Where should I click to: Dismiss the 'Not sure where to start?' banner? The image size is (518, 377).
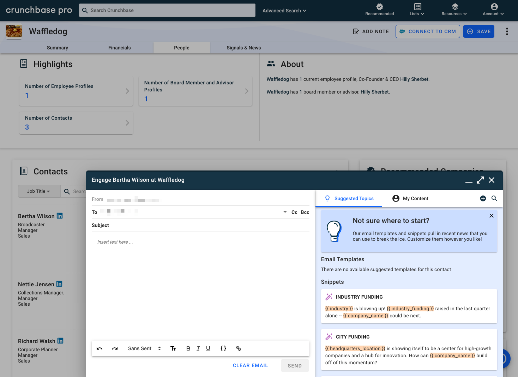[491, 216]
